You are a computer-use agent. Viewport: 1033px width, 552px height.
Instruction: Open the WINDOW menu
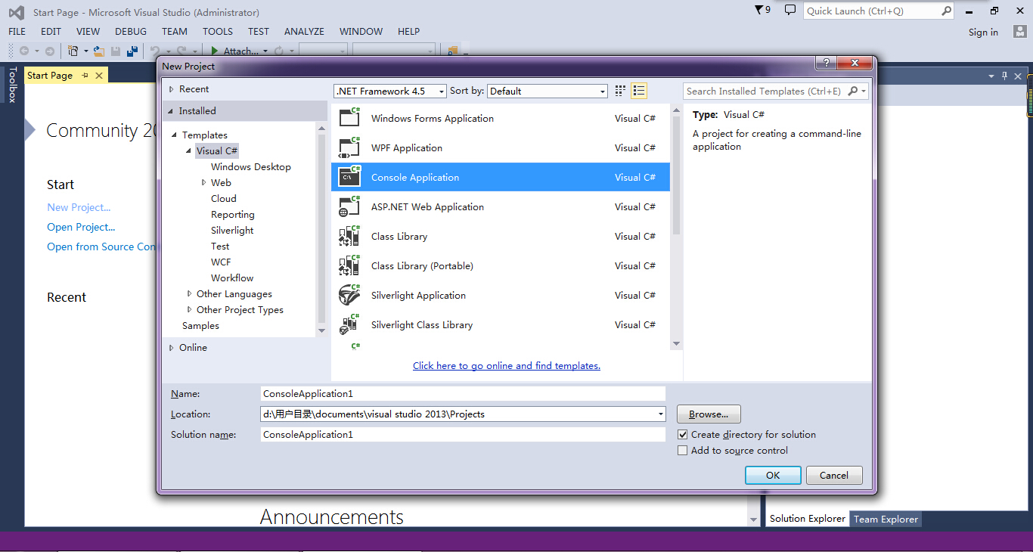coord(361,32)
